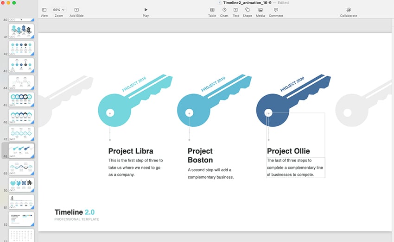This screenshot has width=394, height=242.
Task: Select the Project Ollie description text box
Action: [295, 168]
